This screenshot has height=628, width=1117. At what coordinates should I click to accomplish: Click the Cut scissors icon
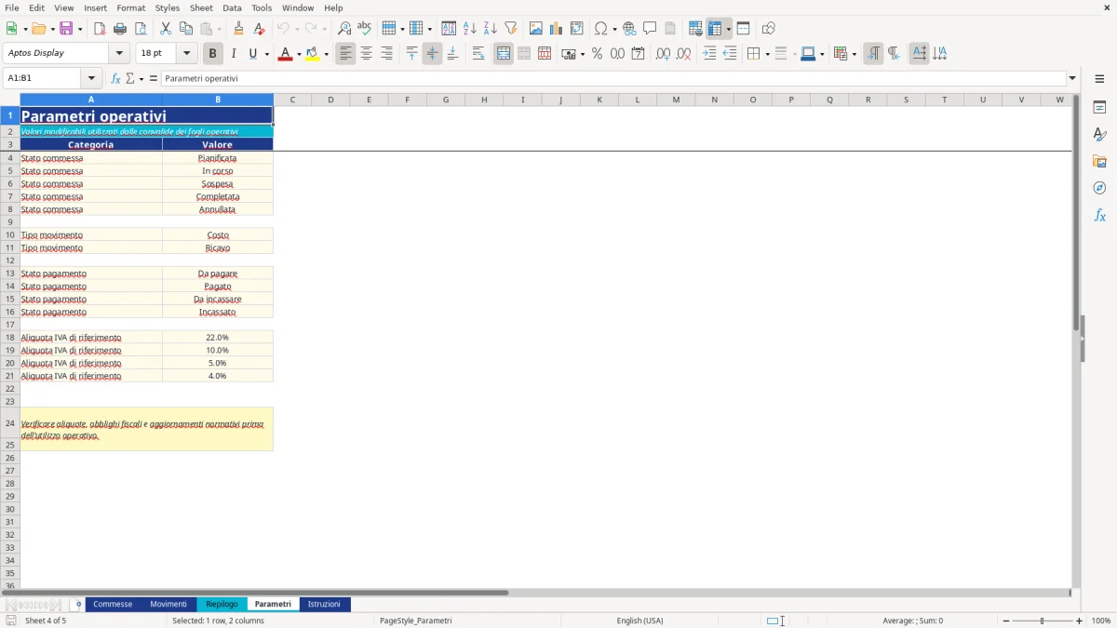click(166, 29)
